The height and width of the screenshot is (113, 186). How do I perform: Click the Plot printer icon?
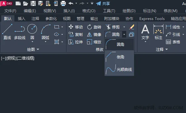(x=63, y=3)
